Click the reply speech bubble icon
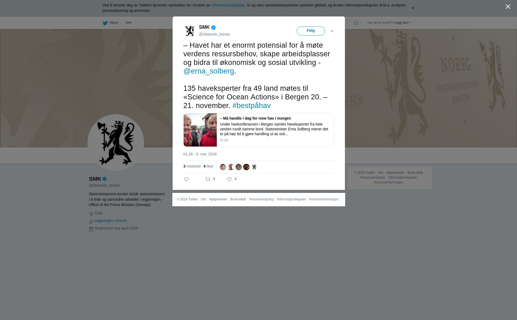 point(186,179)
